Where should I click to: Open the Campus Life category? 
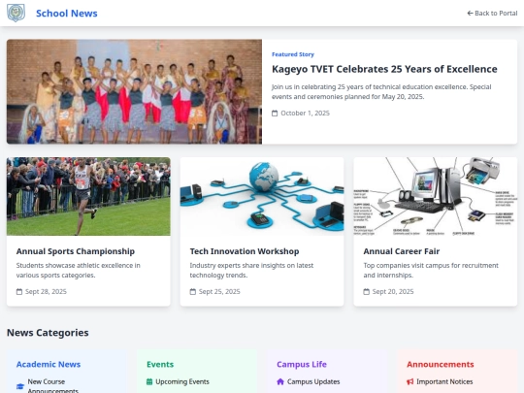click(x=302, y=364)
